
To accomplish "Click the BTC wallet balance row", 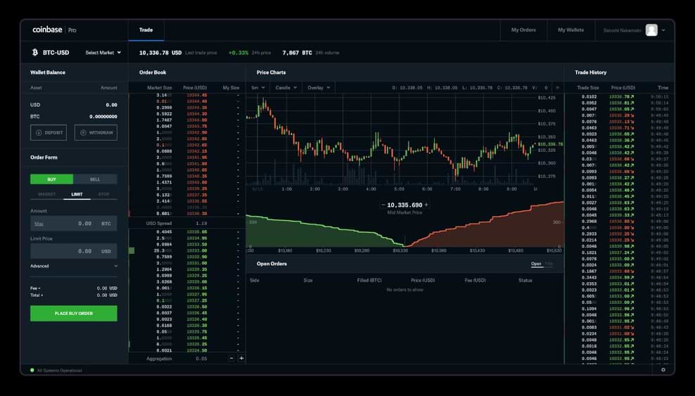I will click(74, 117).
